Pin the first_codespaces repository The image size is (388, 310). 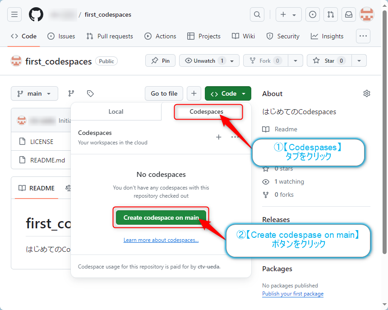tap(160, 60)
